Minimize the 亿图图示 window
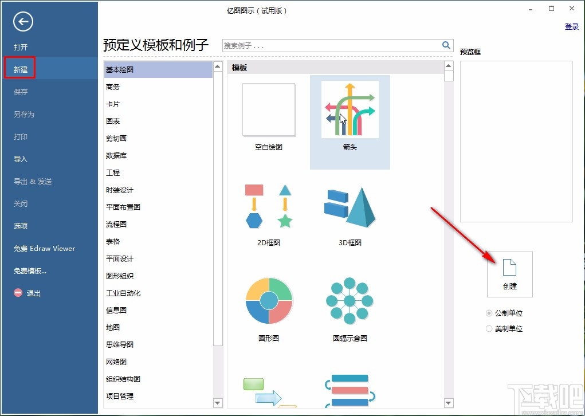The image size is (585, 416). point(531,9)
